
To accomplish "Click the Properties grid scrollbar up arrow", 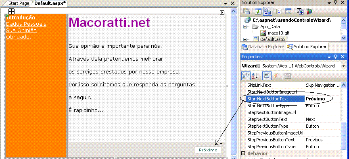I will click(343, 85).
